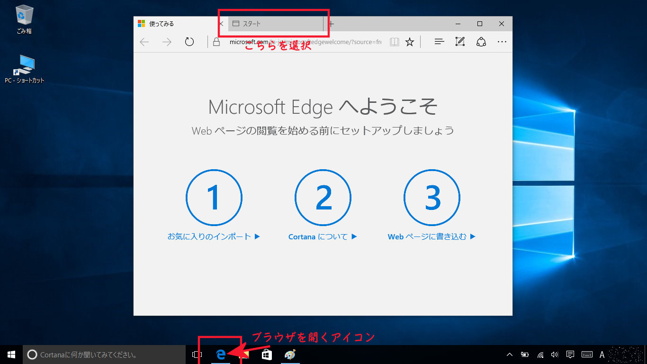Click the padlock icon in address bar
This screenshot has height=364, width=647.
pos(216,42)
